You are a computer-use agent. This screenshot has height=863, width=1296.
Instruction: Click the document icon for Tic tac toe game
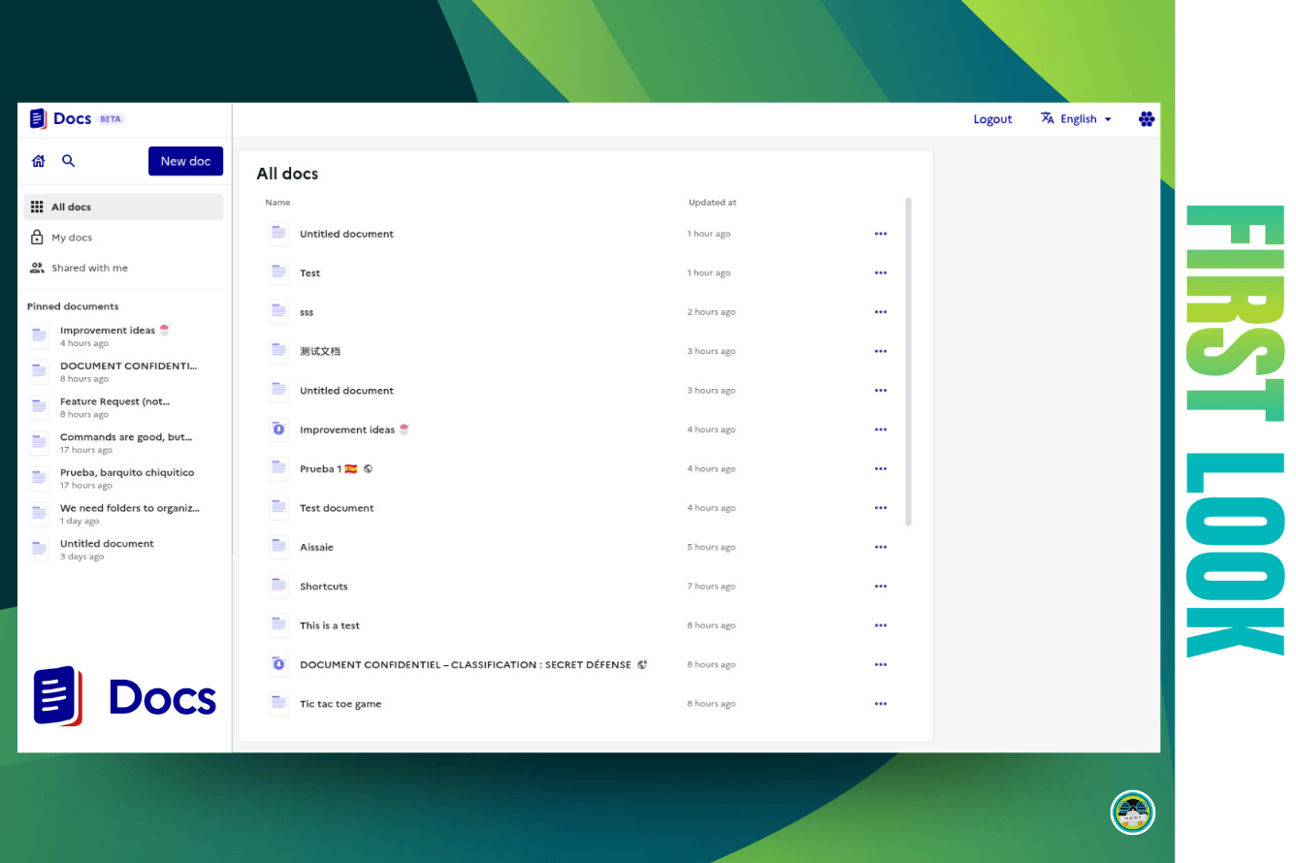pyautogui.click(x=278, y=704)
